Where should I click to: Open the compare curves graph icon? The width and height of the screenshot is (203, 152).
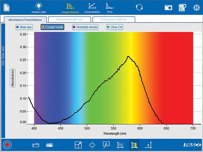point(120,145)
